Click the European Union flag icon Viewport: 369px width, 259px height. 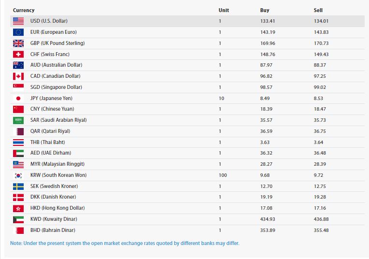tap(18, 32)
